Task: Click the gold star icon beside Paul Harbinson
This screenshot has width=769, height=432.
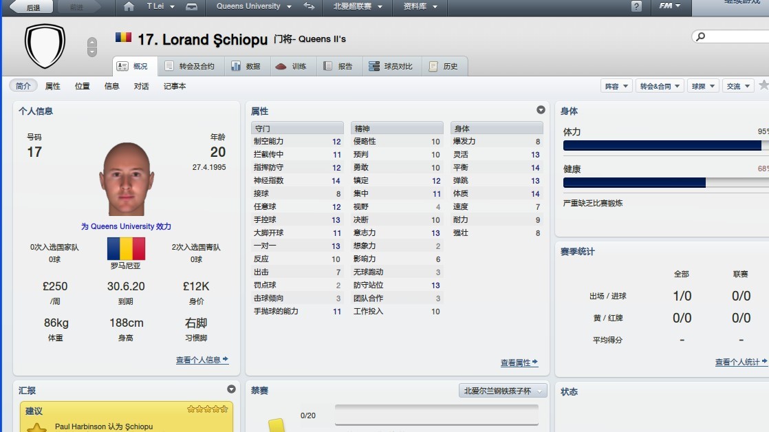Action: [x=36, y=428]
